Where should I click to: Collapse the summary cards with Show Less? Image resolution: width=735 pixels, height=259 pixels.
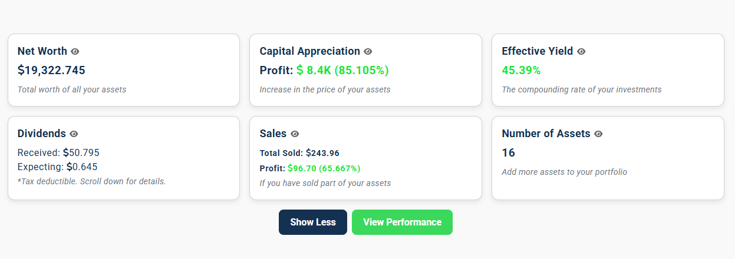(x=313, y=223)
